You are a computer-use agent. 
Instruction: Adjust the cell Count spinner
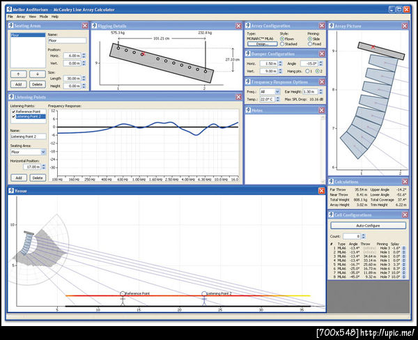[x=364, y=236]
